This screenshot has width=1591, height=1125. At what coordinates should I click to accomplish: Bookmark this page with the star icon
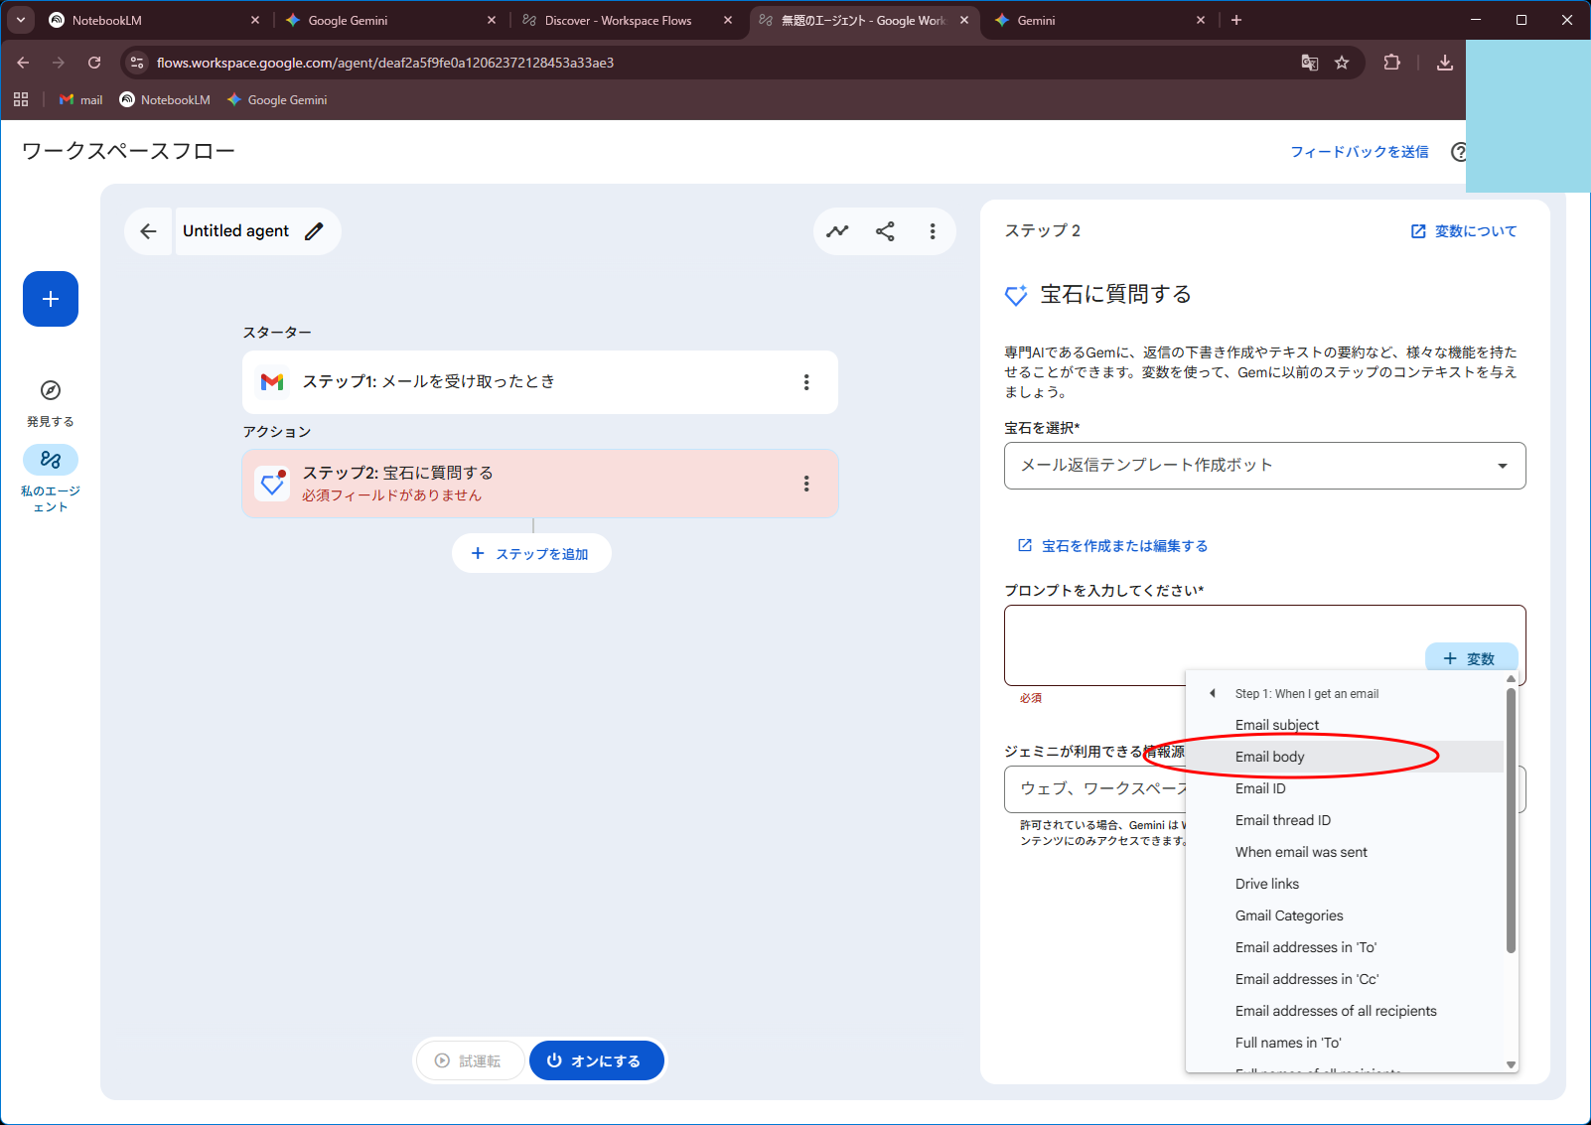tap(1342, 63)
